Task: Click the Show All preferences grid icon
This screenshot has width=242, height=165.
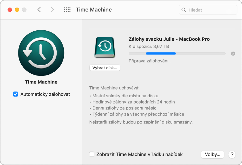Action: point(67,10)
